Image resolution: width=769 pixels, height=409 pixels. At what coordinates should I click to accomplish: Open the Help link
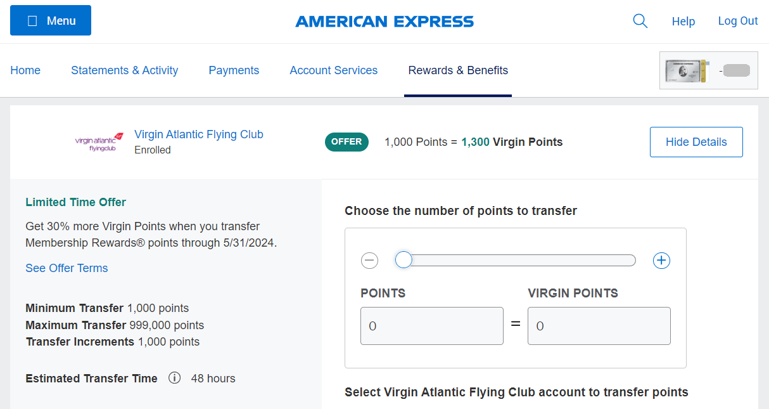coord(683,22)
